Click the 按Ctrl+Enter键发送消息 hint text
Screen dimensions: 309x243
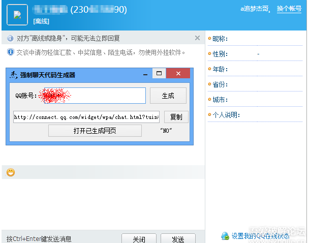tap(39, 239)
